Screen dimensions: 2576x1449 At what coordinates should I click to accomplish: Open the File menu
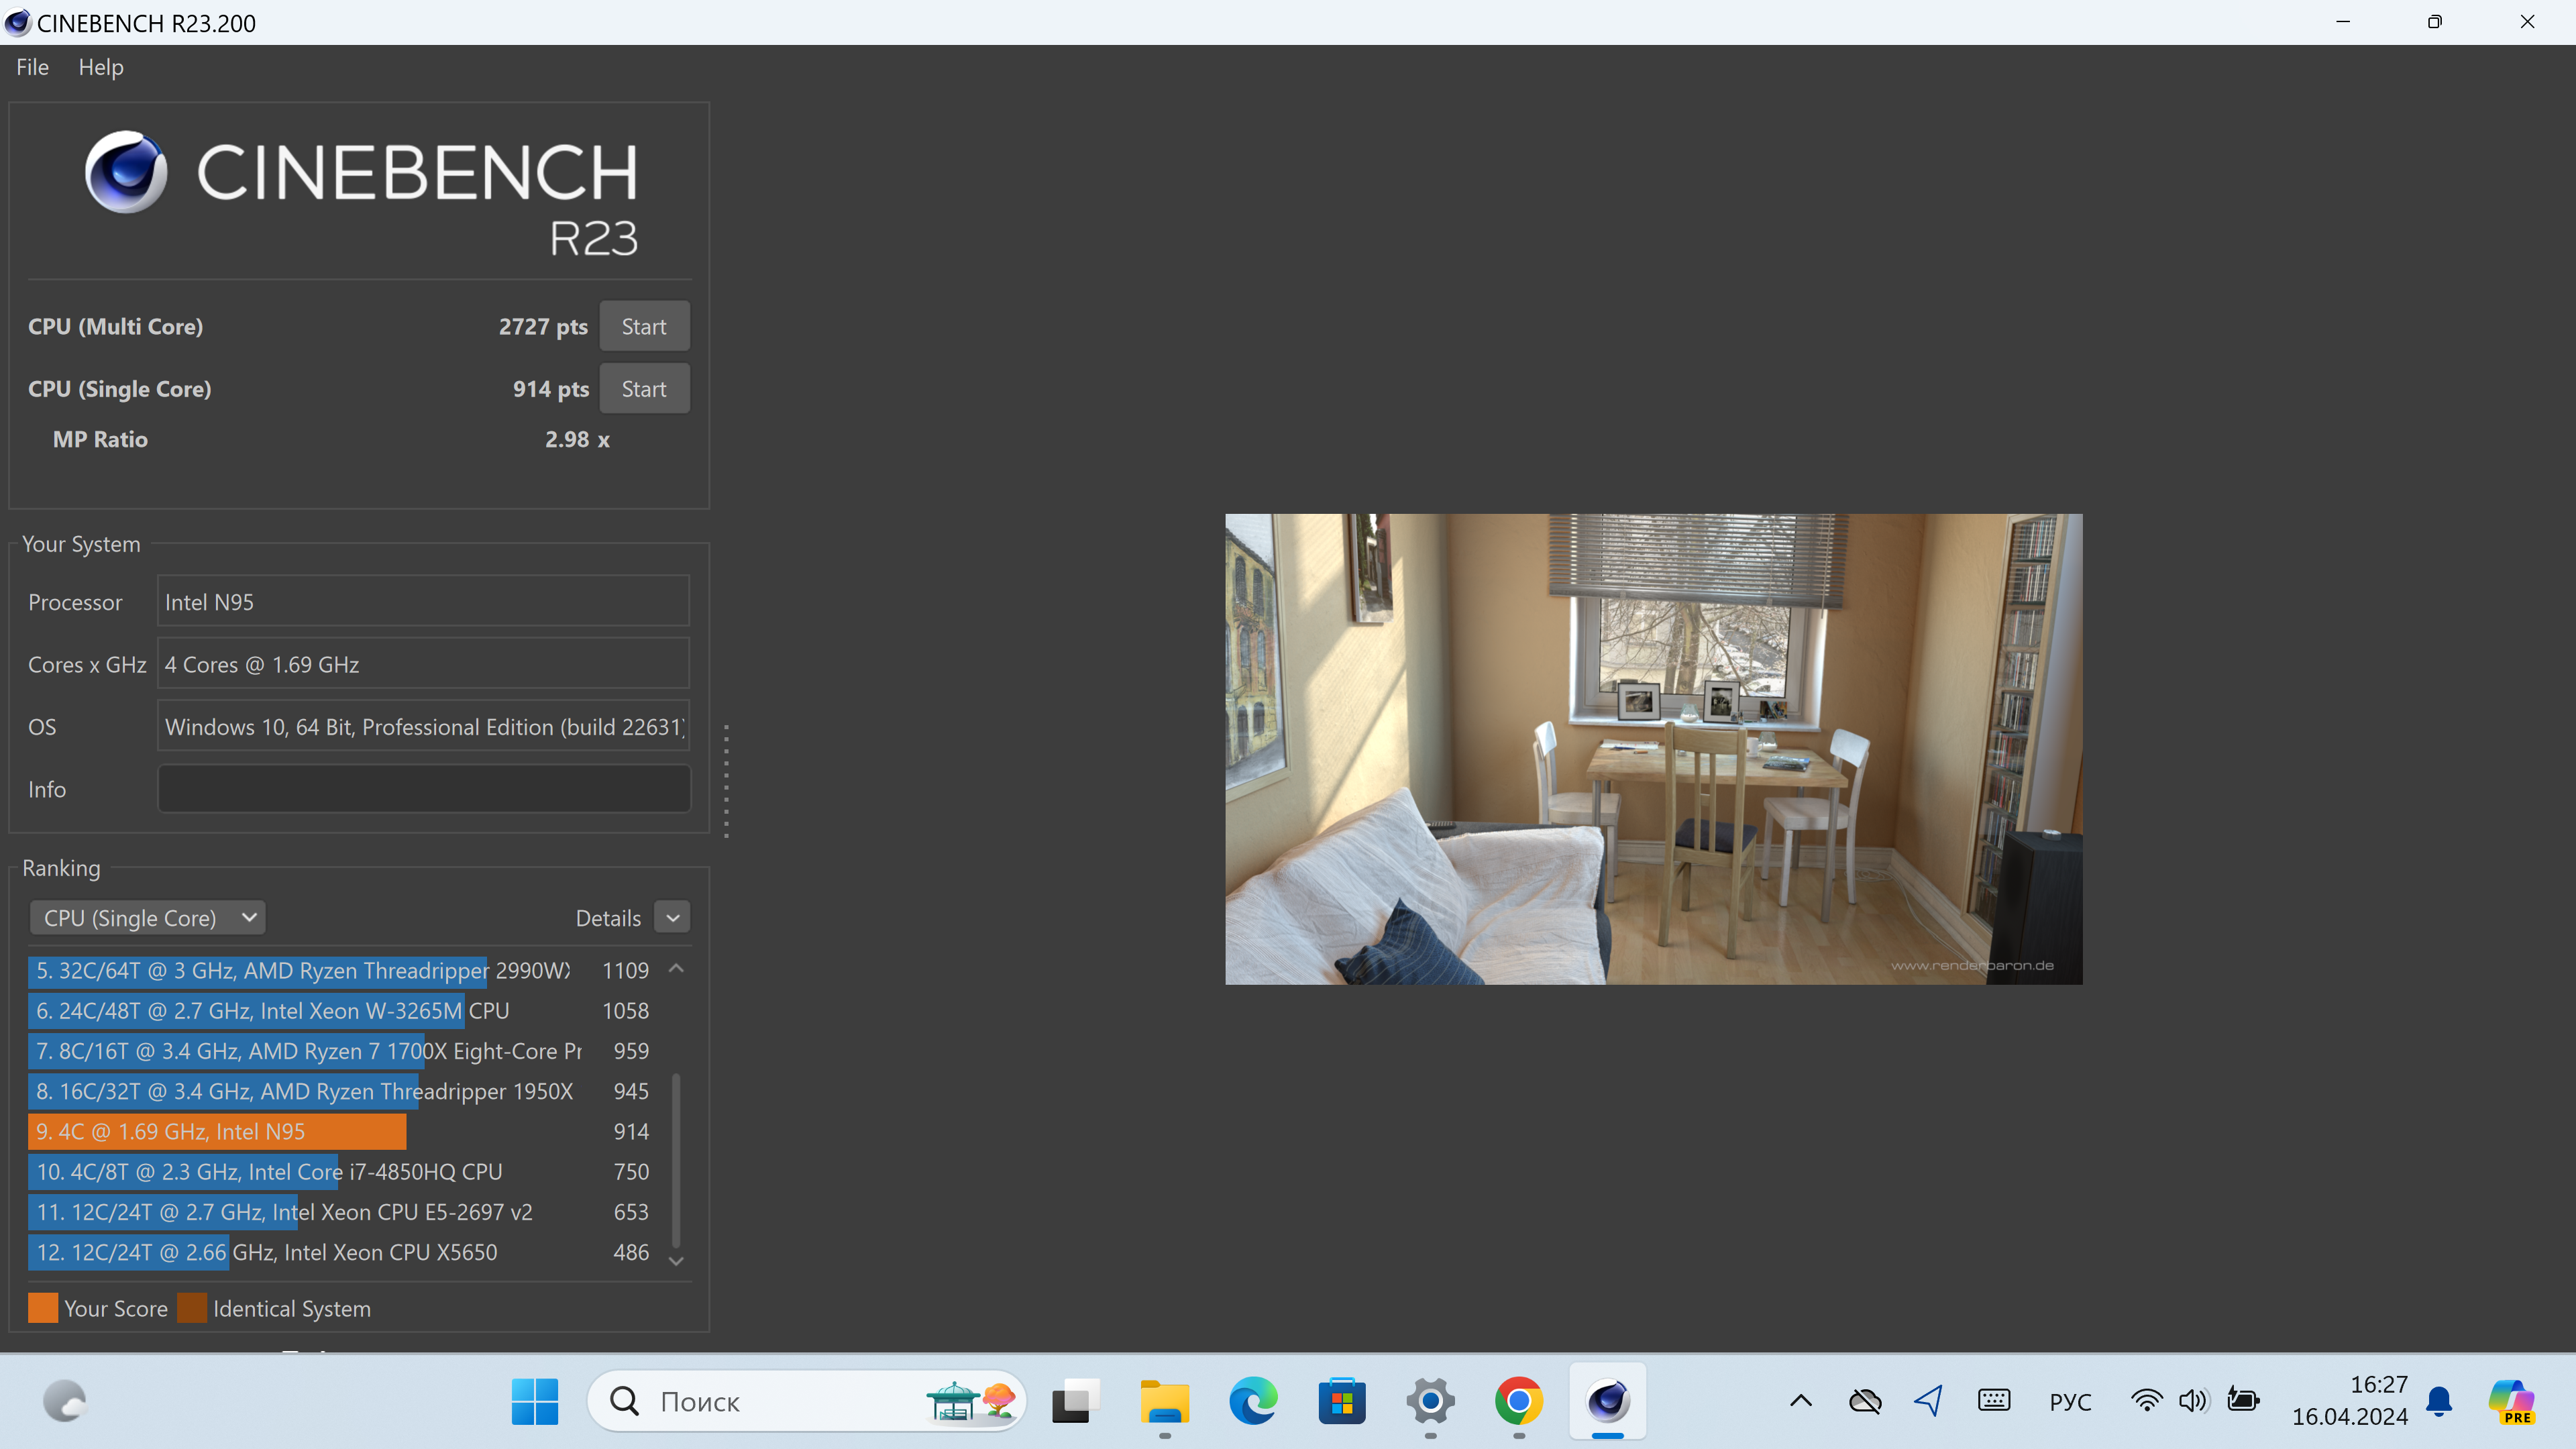click(32, 67)
